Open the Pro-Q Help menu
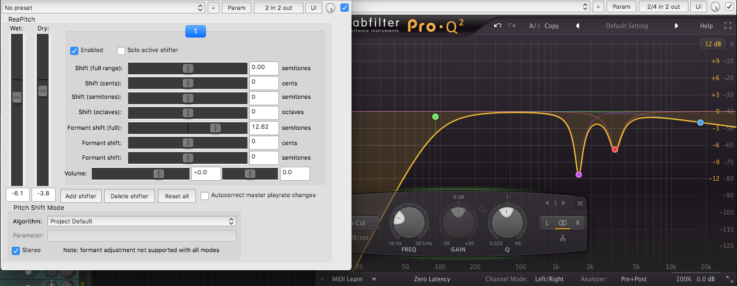Viewport: 737px width, 286px height. [707, 26]
